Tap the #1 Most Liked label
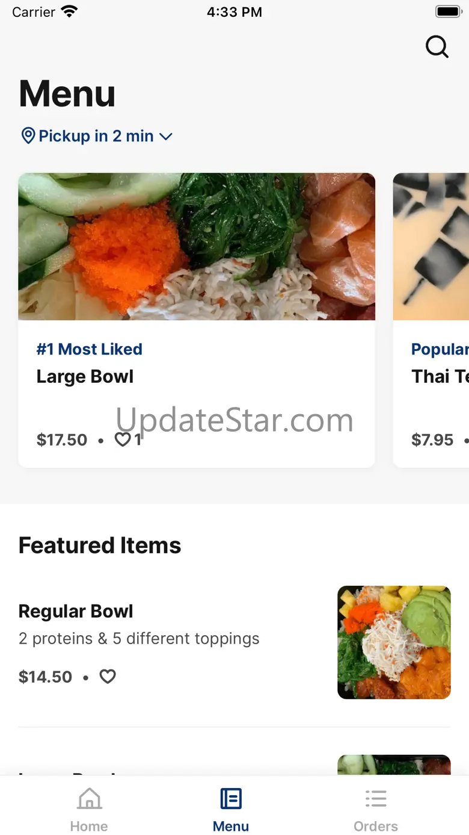 90,349
